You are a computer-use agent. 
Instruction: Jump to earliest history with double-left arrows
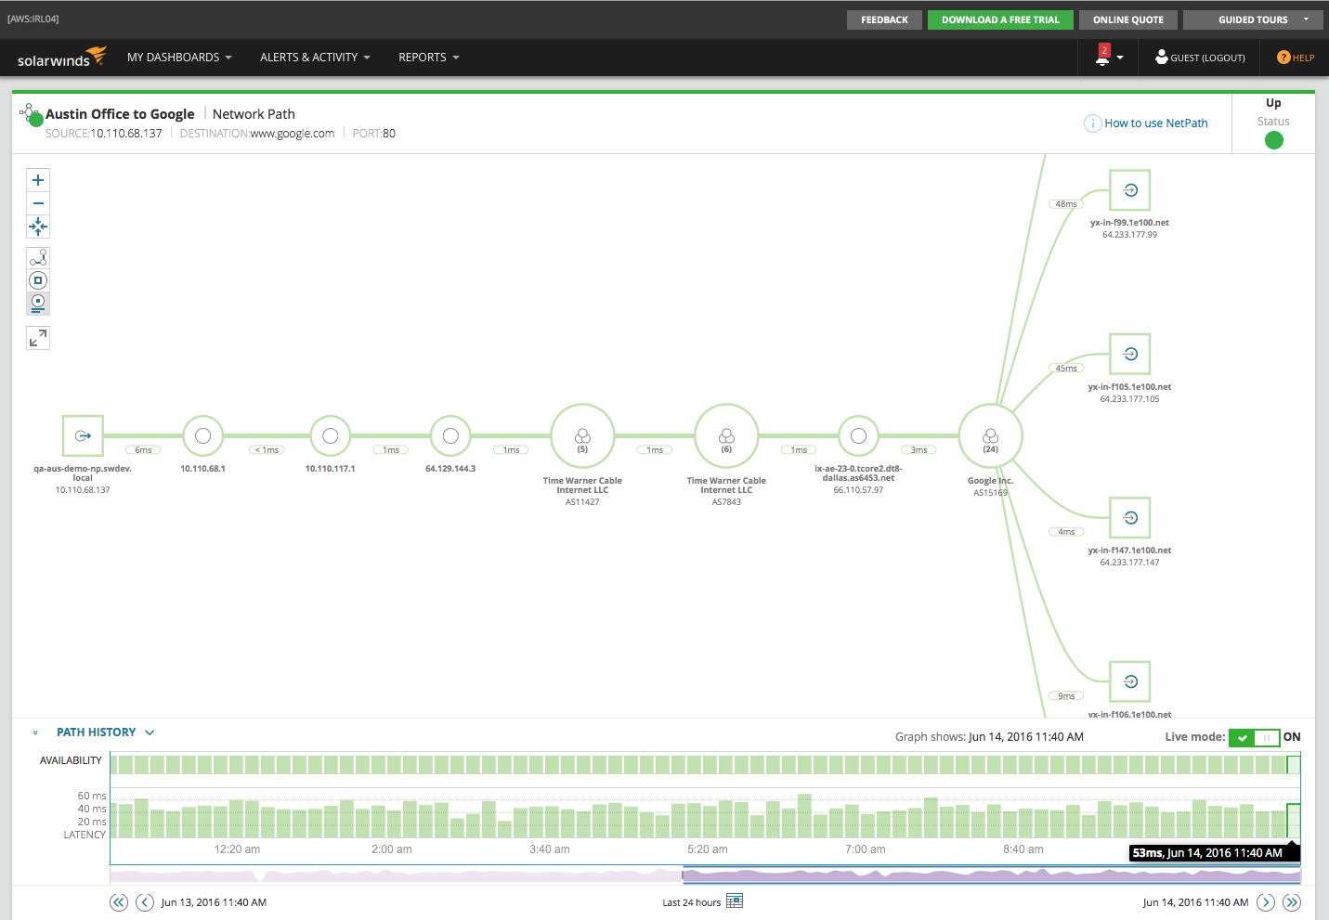coord(119,902)
